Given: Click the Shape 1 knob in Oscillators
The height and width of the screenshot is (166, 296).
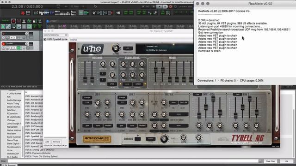Looking at the screenshot, I should click(123, 64).
